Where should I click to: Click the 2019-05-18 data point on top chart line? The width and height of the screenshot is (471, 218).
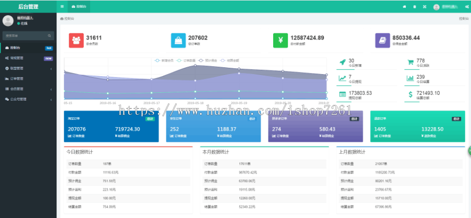click(x=195, y=65)
